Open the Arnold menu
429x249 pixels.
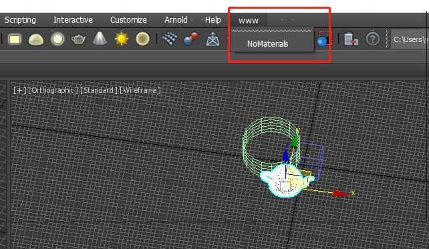pos(176,20)
